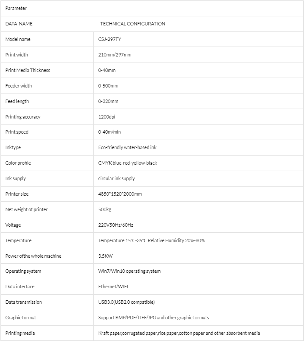This screenshot has width=305, height=343.
Task: Click the Feed length value 0-320mm
Action: (x=108, y=101)
